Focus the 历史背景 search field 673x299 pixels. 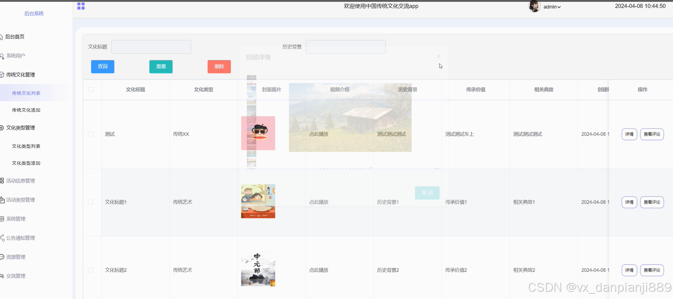click(x=346, y=47)
